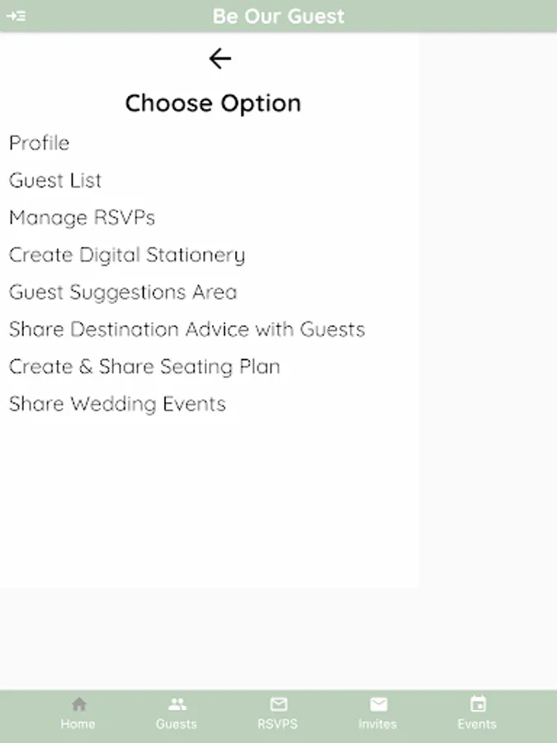This screenshot has height=743, width=557.
Task: Select Guest List from options
Action: [55, 180]
